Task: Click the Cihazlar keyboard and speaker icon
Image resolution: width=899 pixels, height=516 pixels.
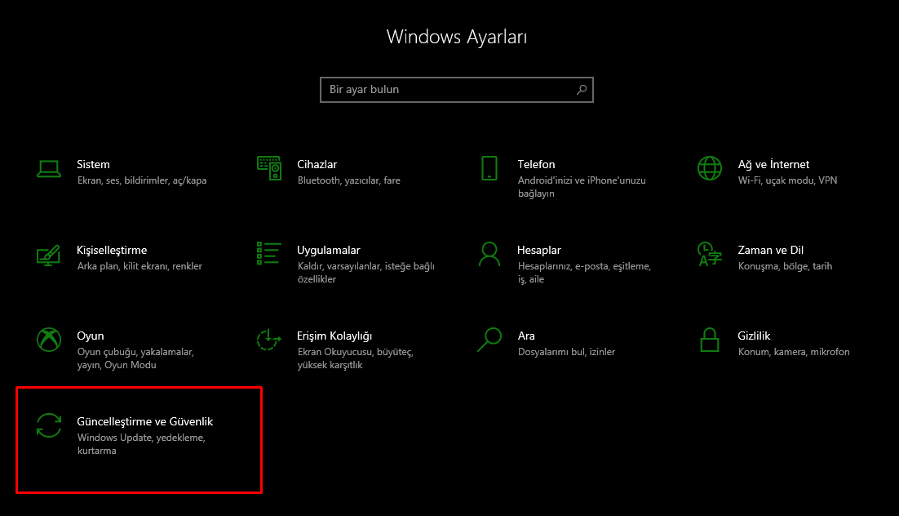Action: (269, 168)
